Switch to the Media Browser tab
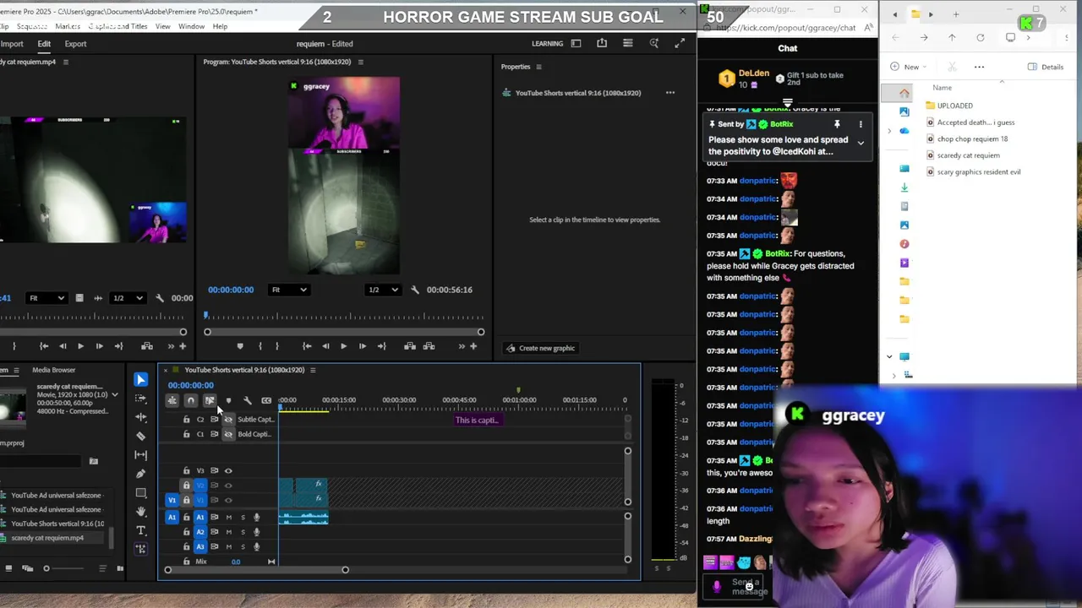 [54, 370]
